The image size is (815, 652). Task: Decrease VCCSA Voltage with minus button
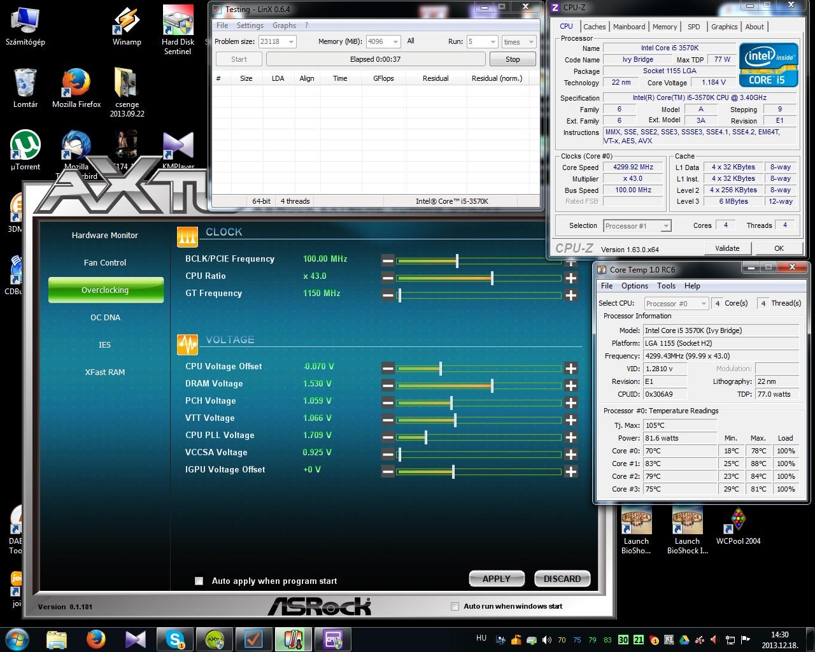388,454
